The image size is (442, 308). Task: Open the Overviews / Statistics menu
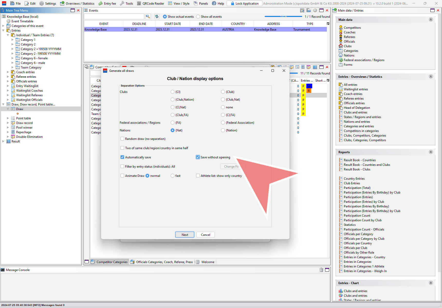[77, 3]
